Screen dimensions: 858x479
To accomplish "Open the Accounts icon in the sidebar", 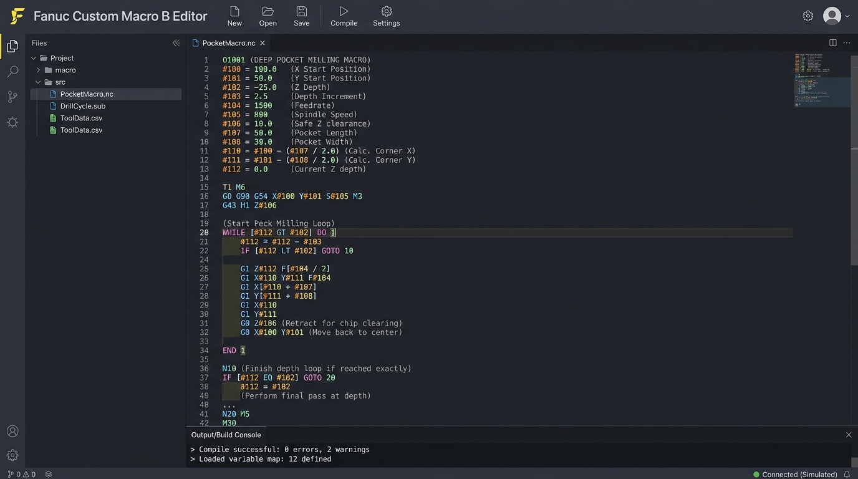I will coord(12,431).
